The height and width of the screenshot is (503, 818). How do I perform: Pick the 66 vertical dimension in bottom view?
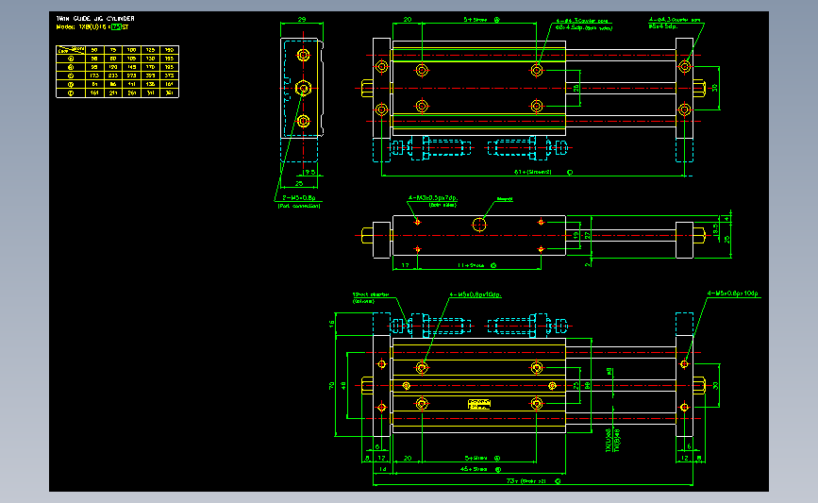588,386
